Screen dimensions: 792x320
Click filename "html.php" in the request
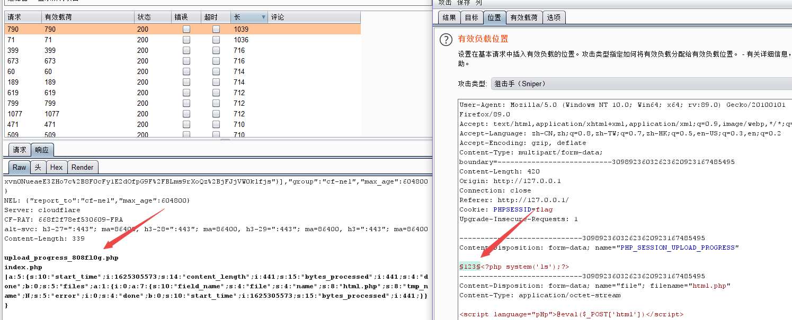[x=709, y=286]
